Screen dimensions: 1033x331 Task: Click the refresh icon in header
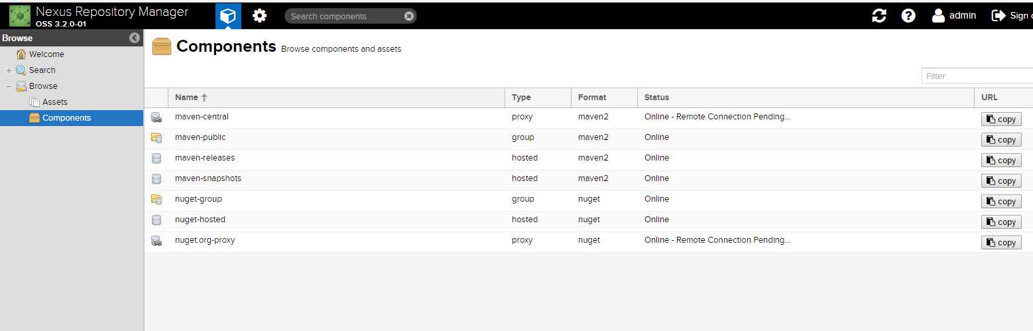tap(879, 16)
